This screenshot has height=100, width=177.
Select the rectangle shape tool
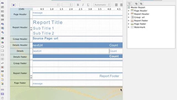tap(2, 51)
